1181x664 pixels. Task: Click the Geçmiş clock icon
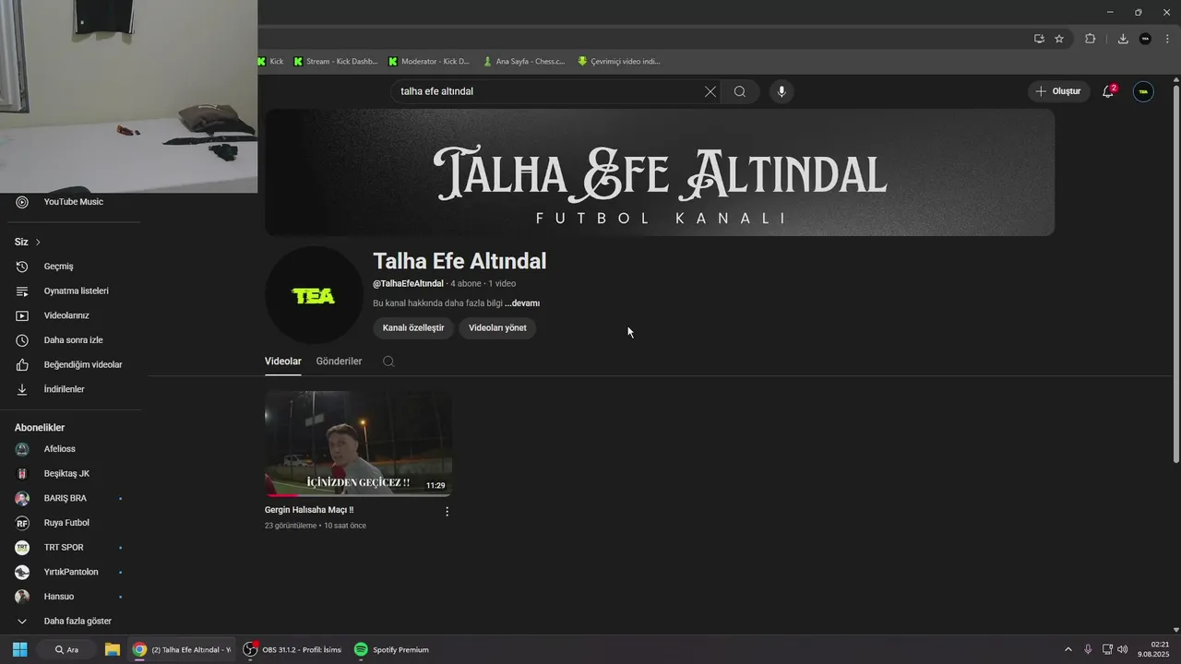22,267
